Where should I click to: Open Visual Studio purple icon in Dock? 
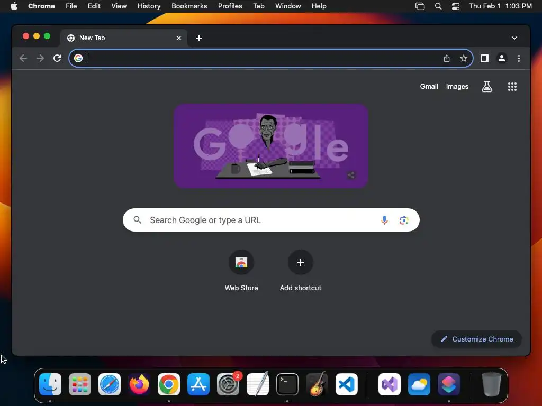pos(390,384)
